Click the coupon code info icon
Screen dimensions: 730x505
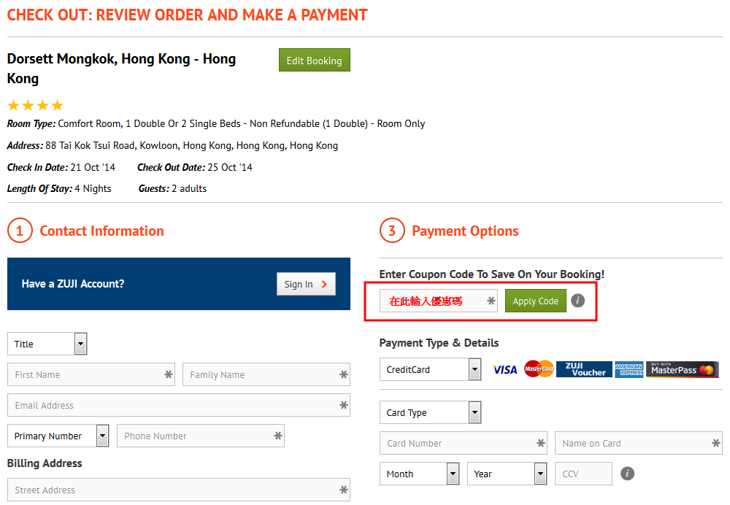coord(578,301)
